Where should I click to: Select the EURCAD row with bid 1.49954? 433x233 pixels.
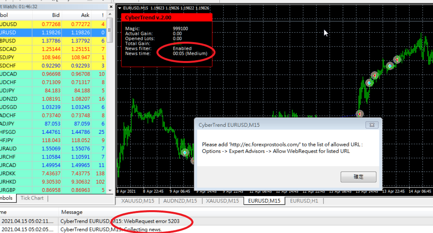(x=53, y=165)
